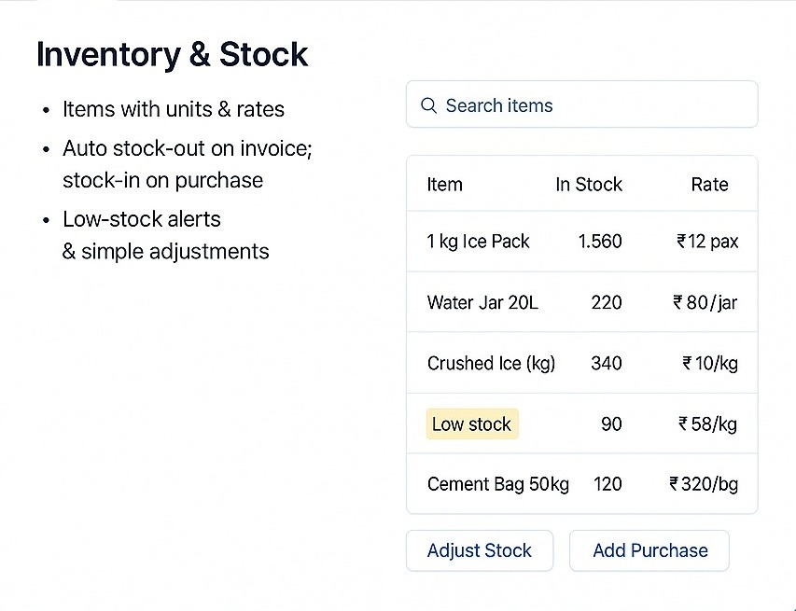The width and height of the screenshot is (796, 611).
Task: Click the 1.560 stock value
Action: tap(600, 242)
